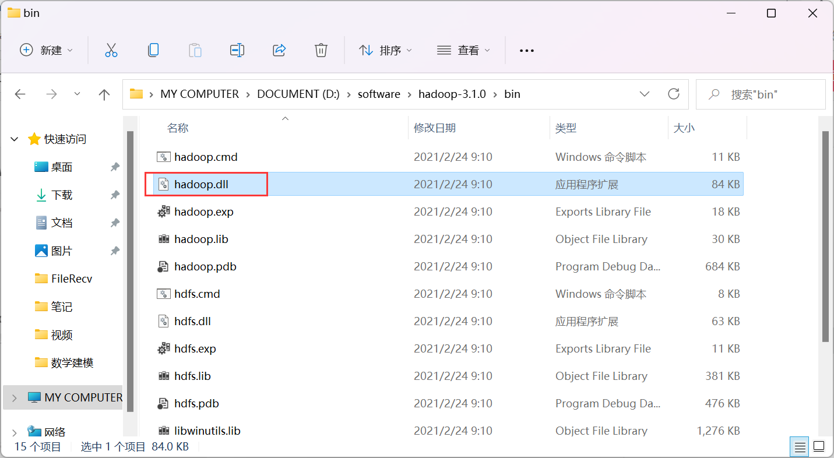
Task: Share the selected file
Action: click(279, 50)
